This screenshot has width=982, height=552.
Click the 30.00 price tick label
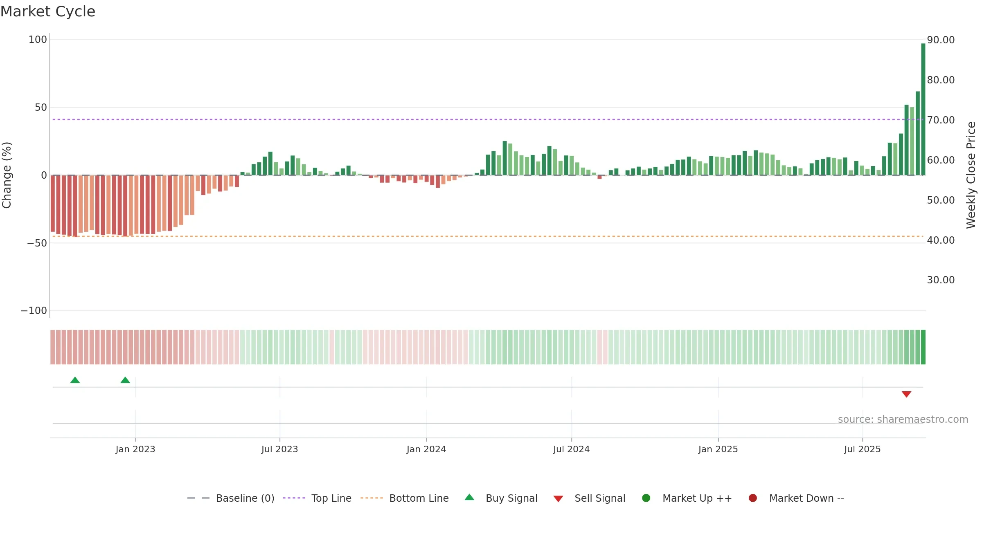(x=941, y=280)
